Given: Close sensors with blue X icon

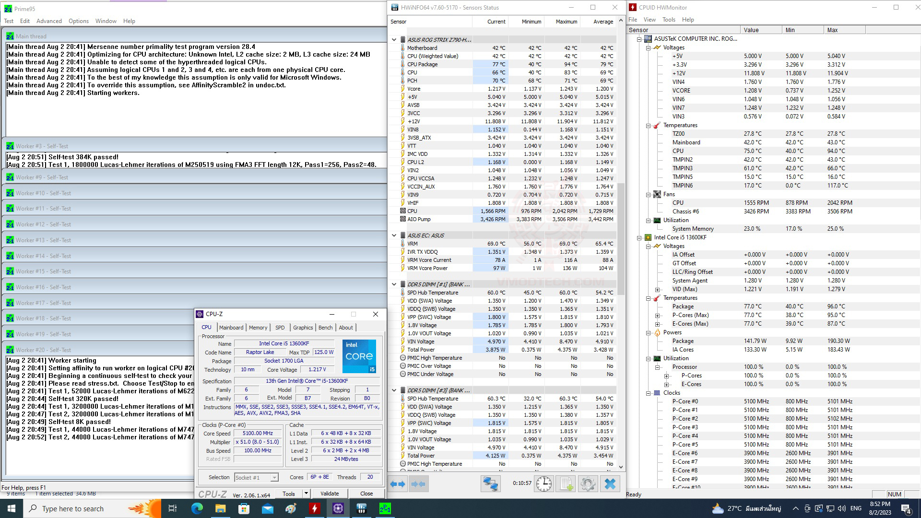Looking at the screenshot, I should [x=610, y=484].
